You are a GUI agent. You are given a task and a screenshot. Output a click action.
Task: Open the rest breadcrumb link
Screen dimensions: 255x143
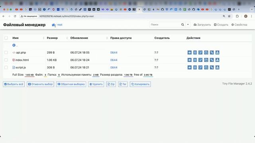(x=60, y=25)
